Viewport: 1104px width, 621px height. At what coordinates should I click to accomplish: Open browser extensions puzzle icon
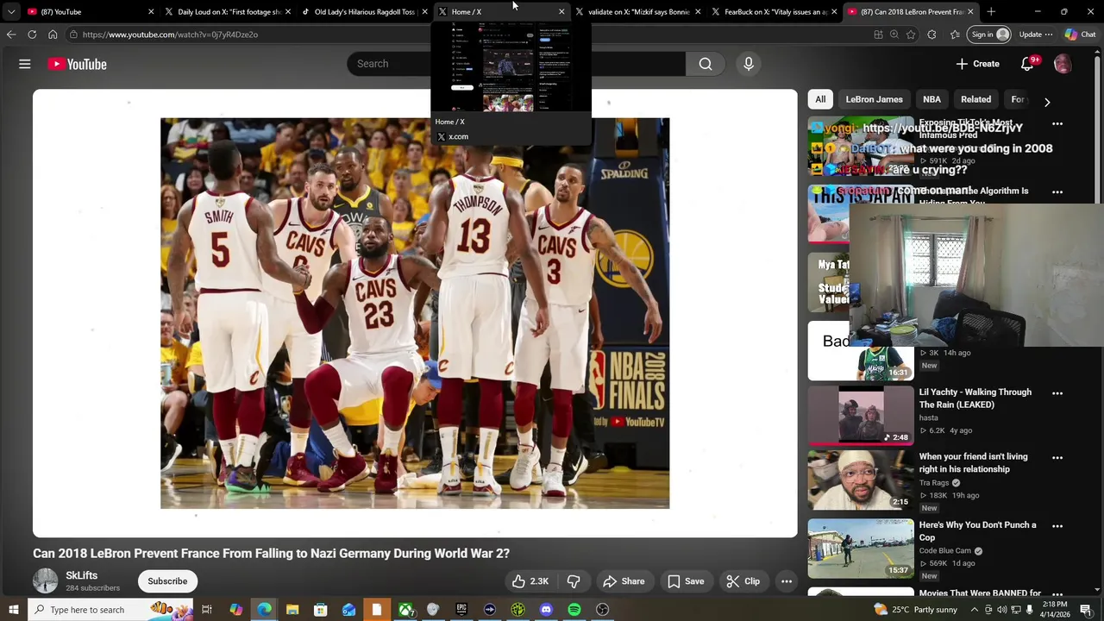[x=931, y=34]
